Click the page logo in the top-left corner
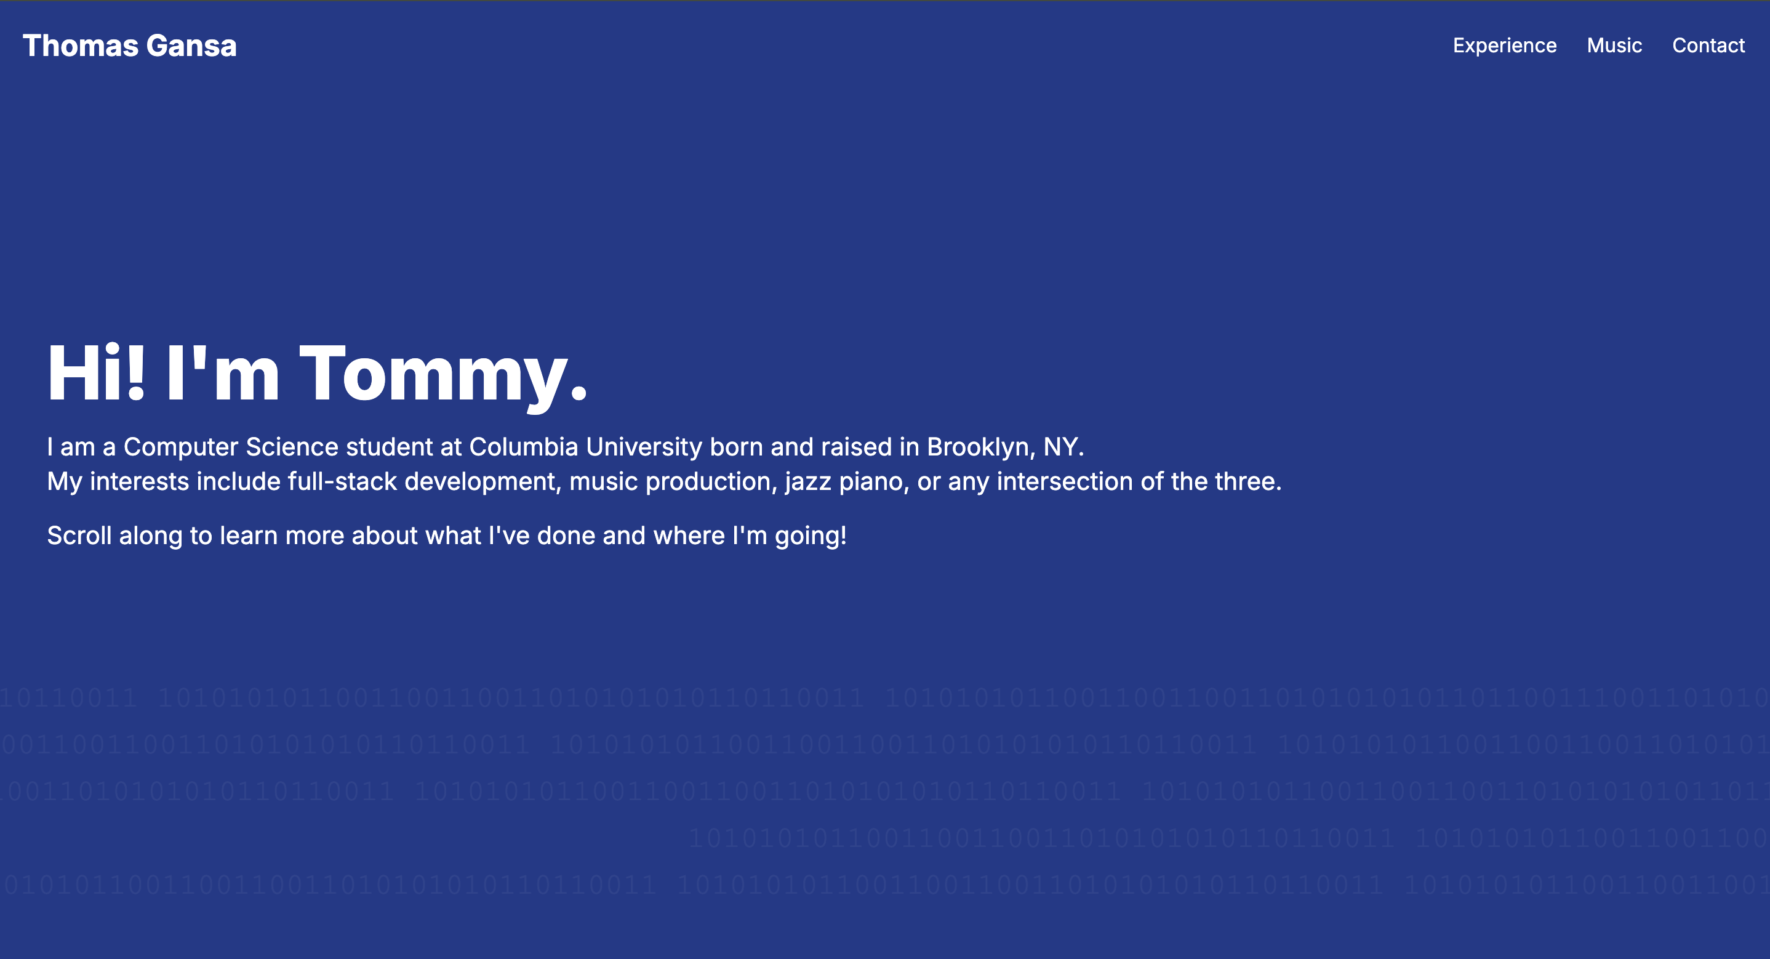This screenshot has width=1770, height=959. coord(130,46)
